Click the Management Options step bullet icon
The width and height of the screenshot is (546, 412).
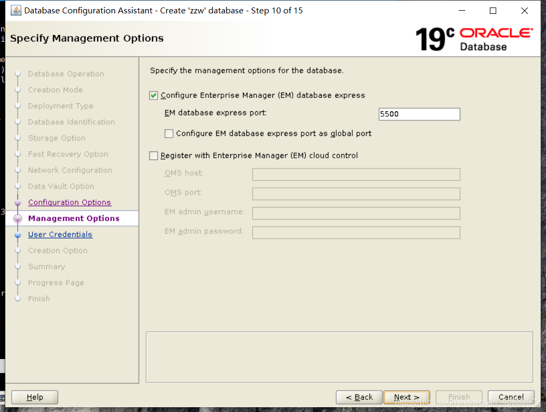coord(18,218)
